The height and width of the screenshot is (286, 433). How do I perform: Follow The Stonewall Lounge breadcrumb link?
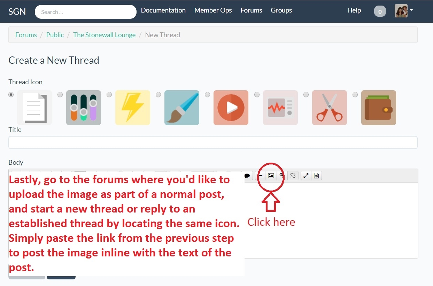pos(105,35)
